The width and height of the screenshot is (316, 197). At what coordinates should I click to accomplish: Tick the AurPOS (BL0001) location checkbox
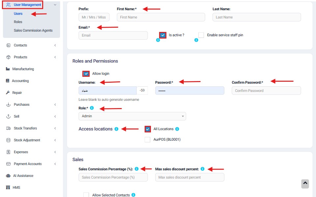pos(148,140)
